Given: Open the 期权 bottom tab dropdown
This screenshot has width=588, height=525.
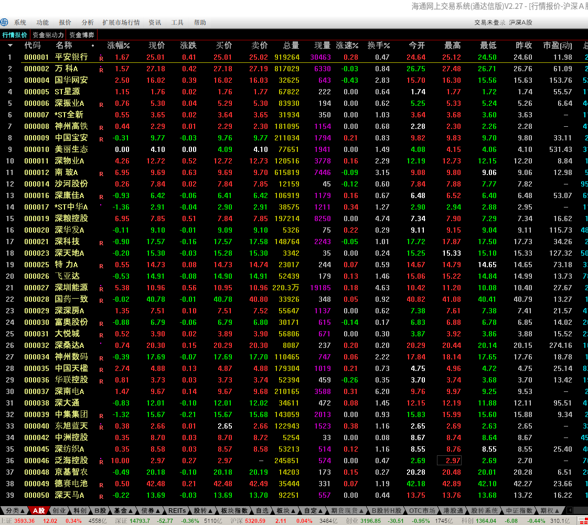Looking at the screenshot, I should [550, 510].
